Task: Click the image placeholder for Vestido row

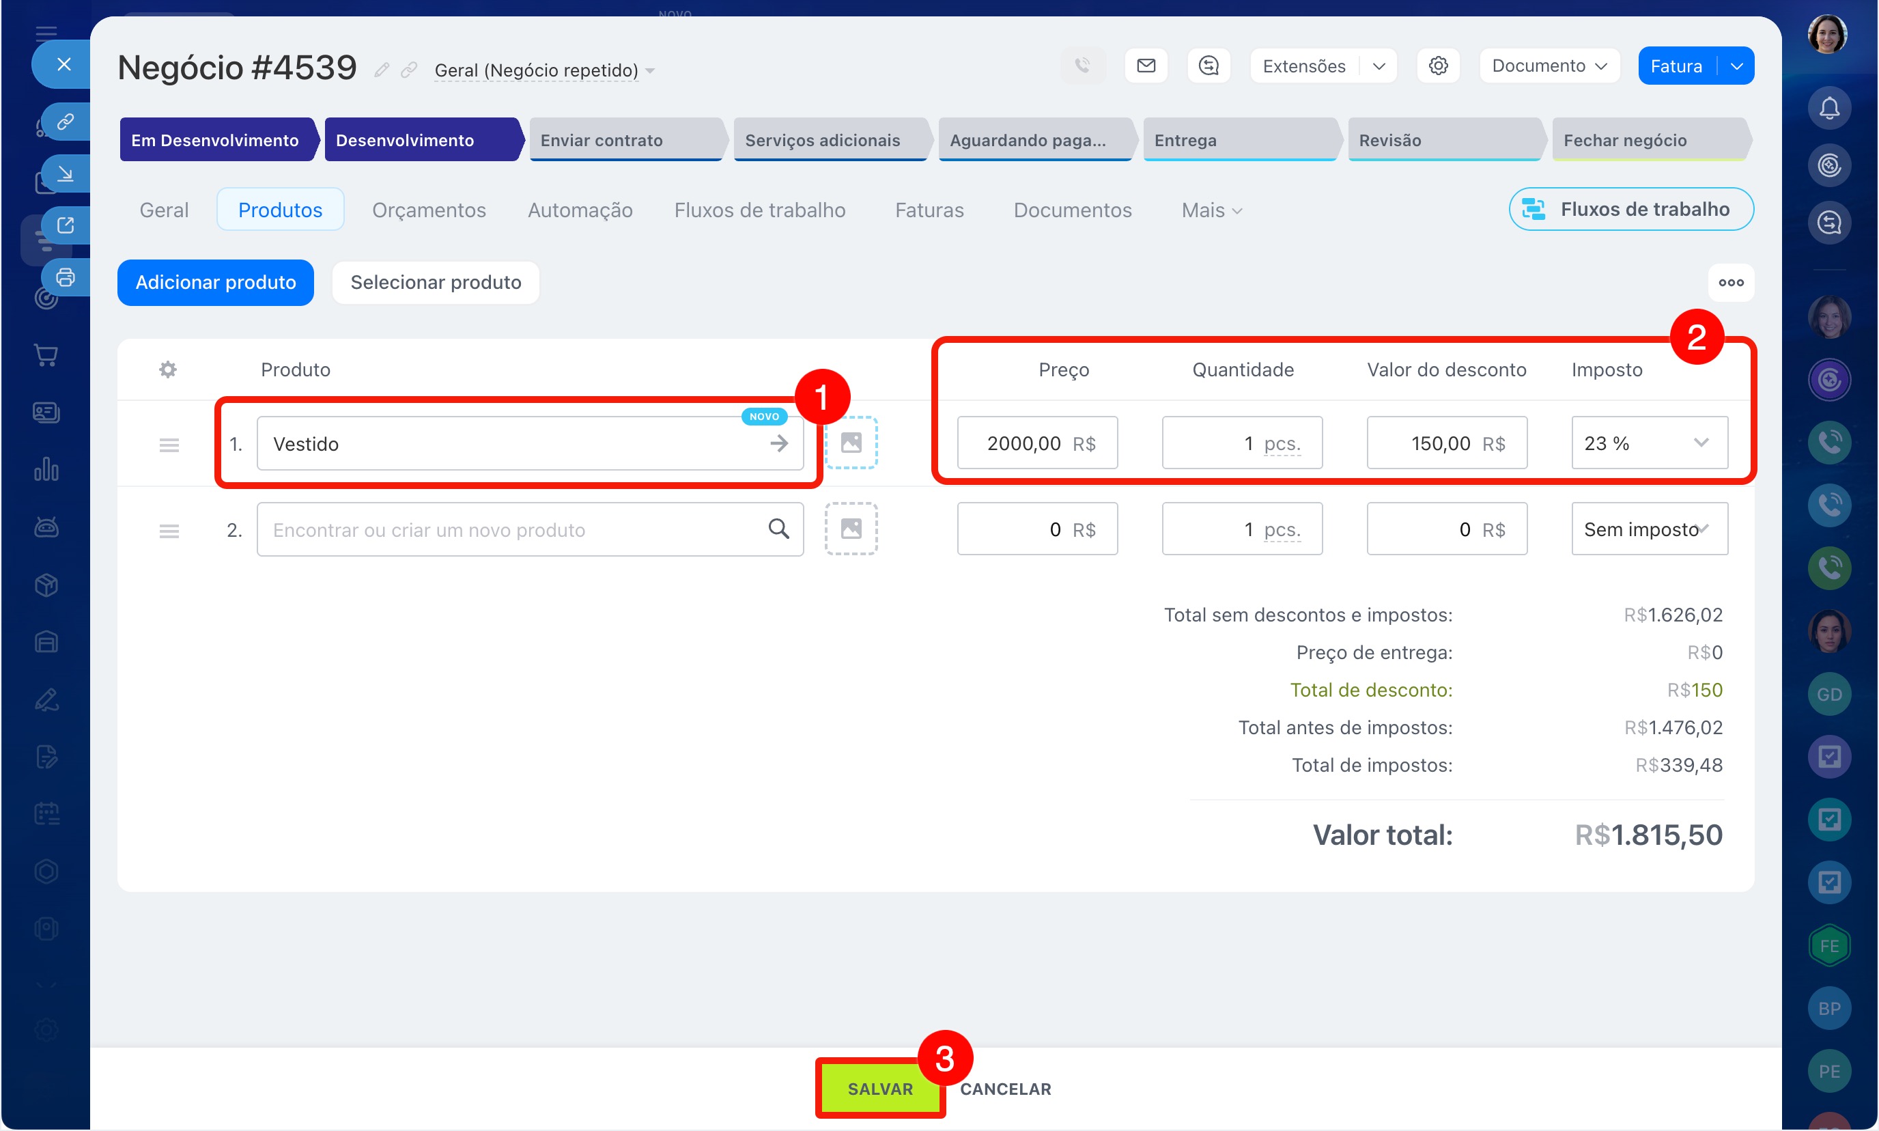Action: pyautogui.click(x=851, y=443)
